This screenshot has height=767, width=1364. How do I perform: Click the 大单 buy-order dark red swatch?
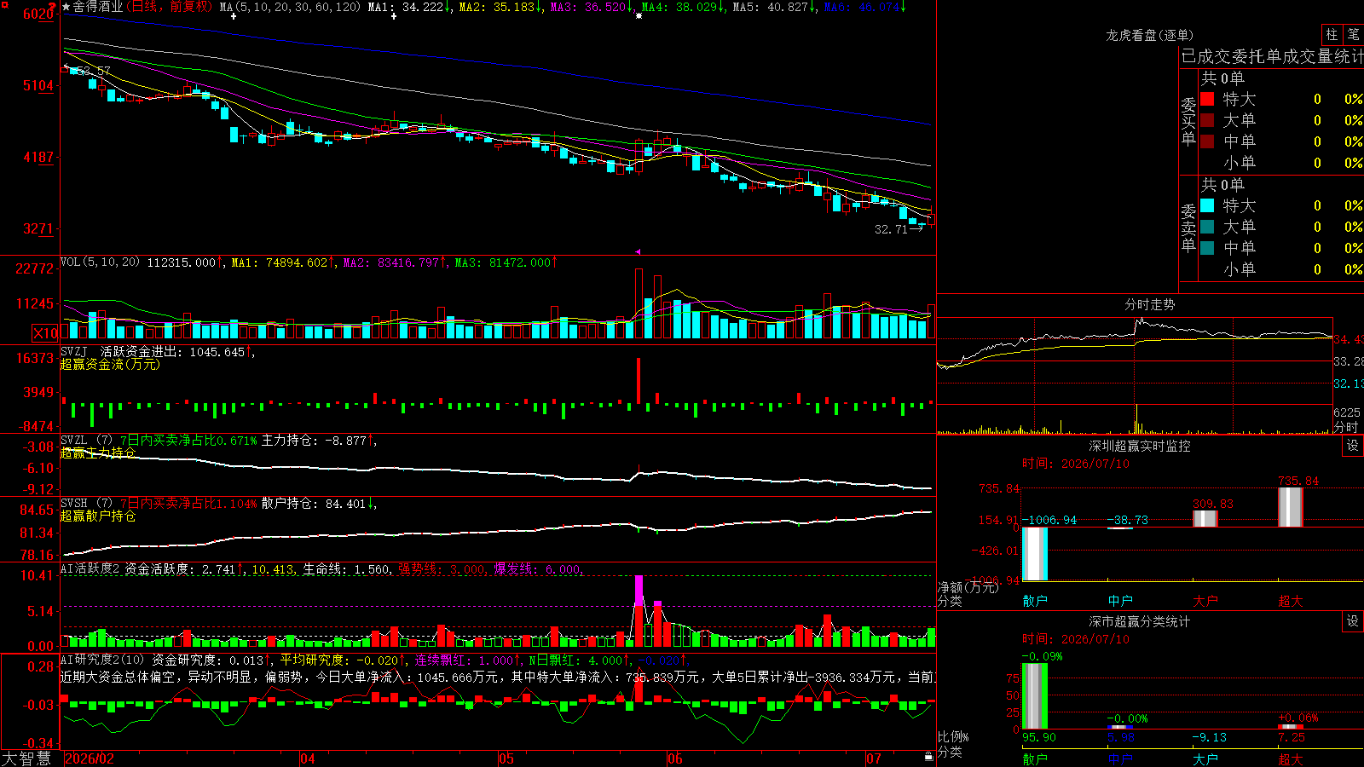[x=1207, y=120]
